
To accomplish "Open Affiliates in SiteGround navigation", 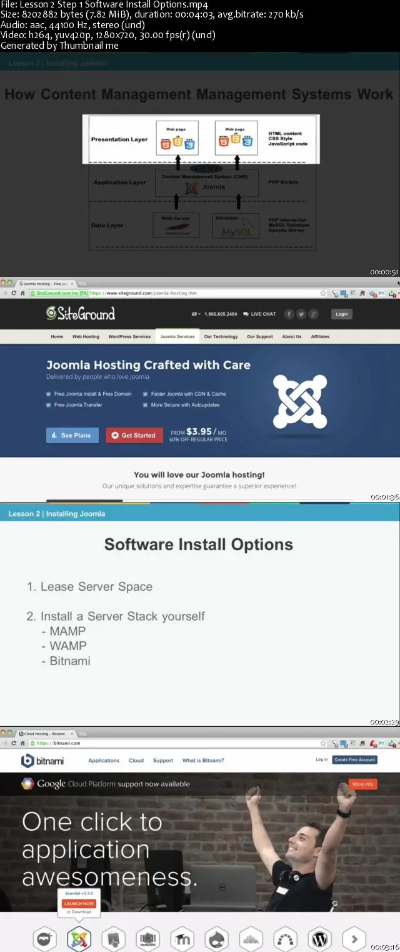I will tap(320, 336).
